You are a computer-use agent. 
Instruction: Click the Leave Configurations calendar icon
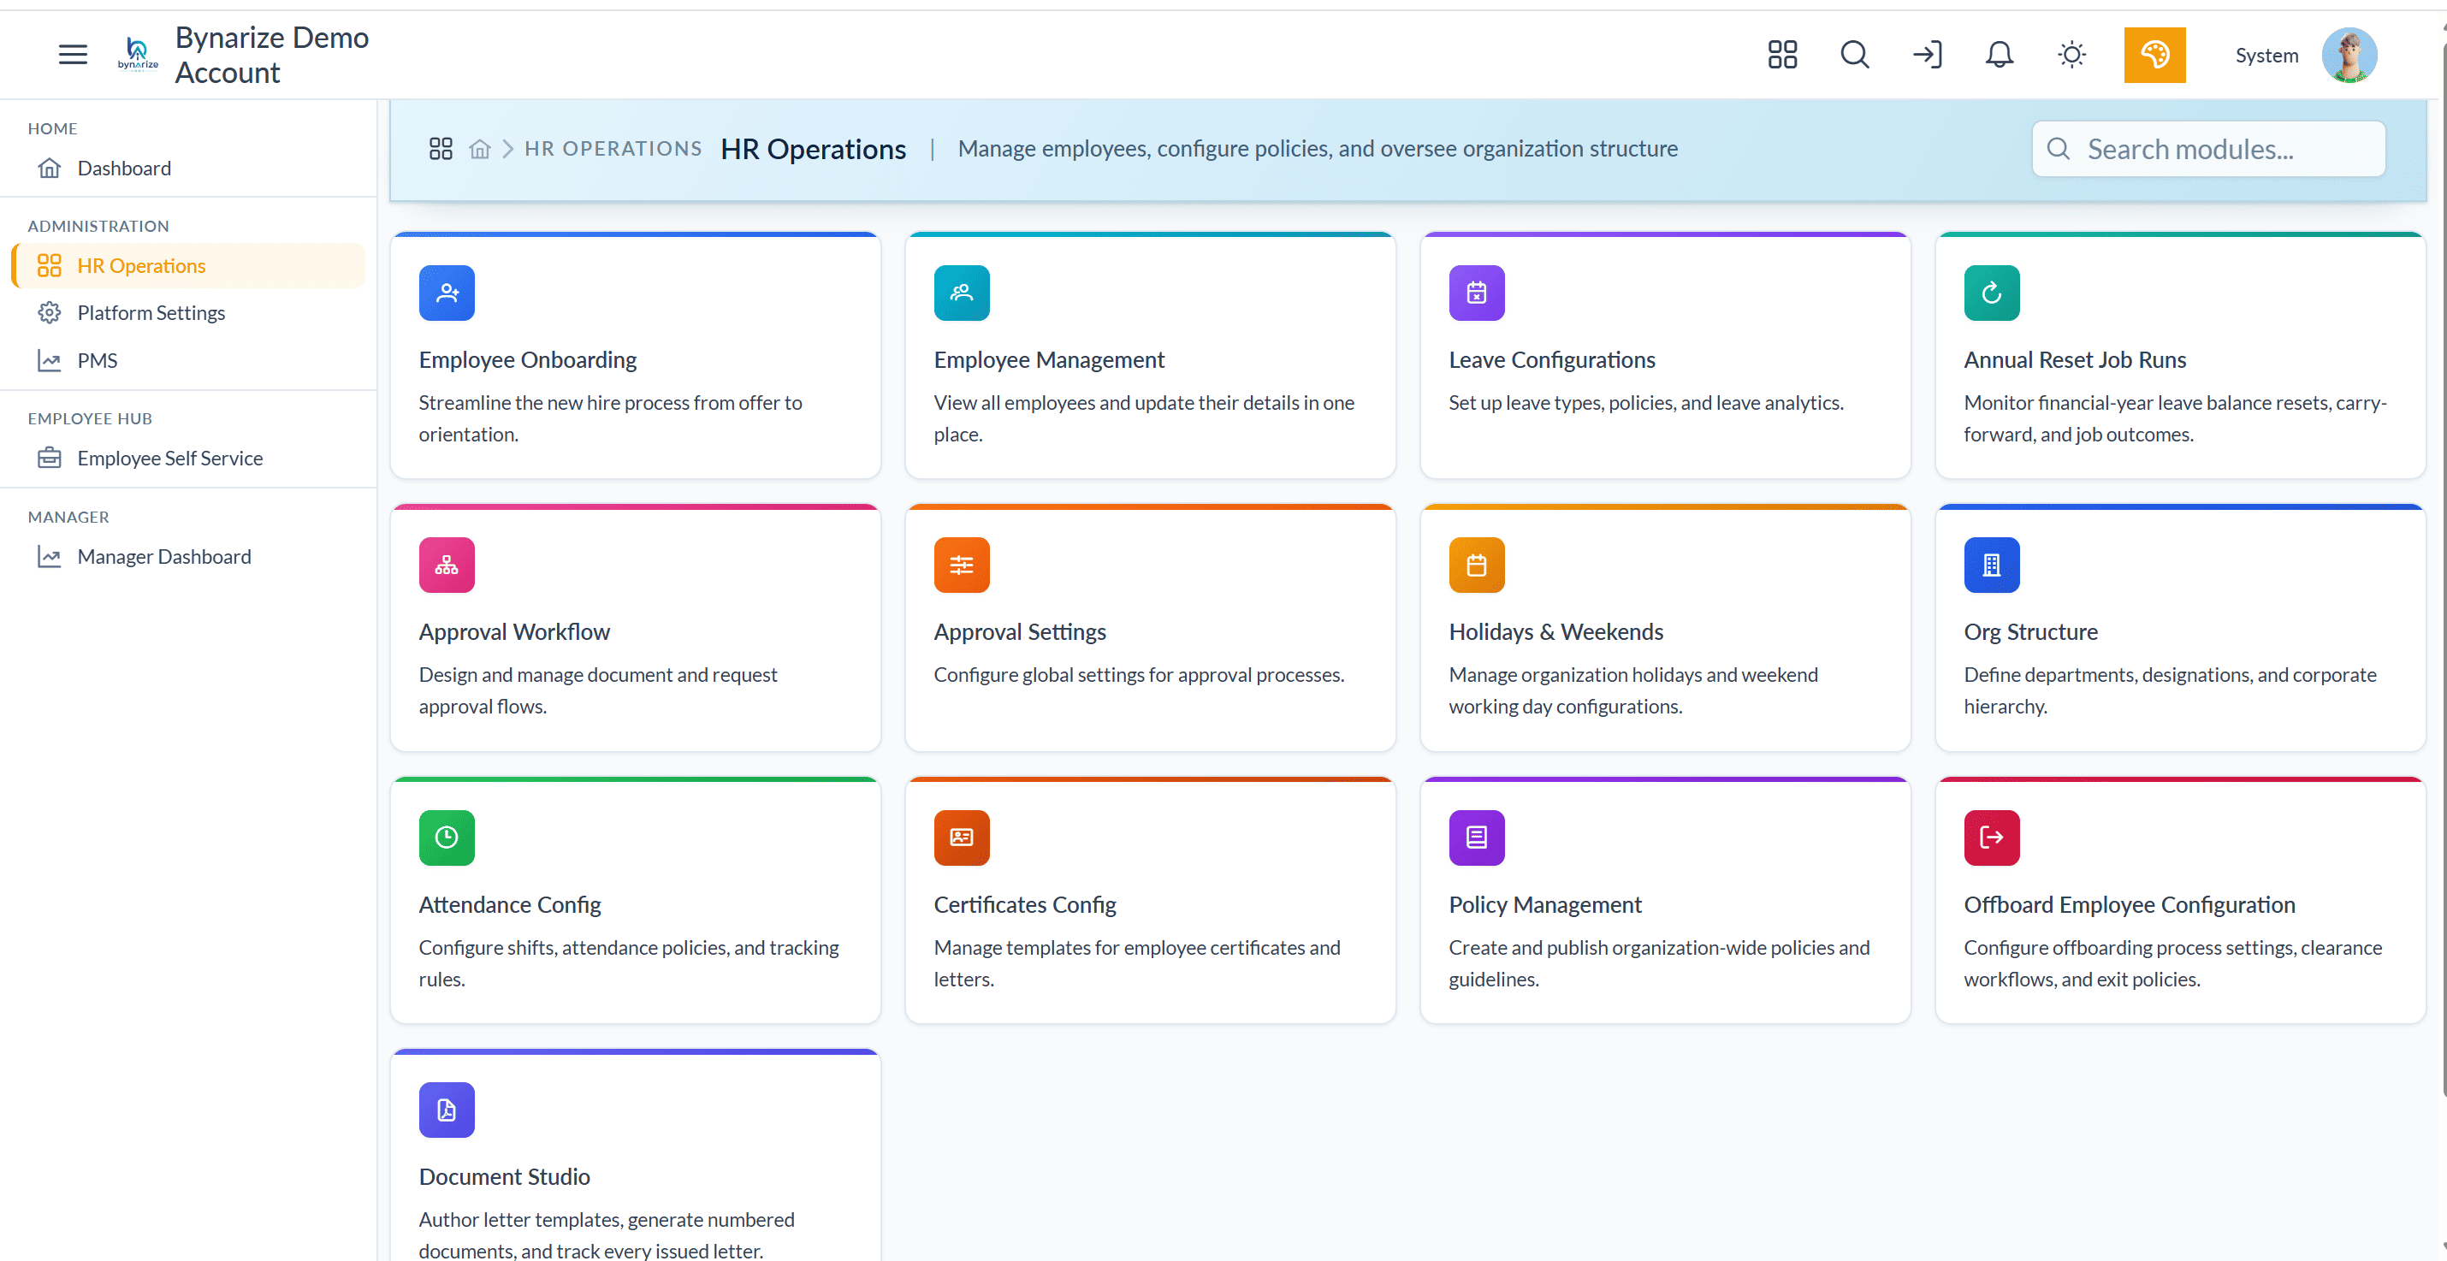pyautogui.click(x=1476, y=293)
